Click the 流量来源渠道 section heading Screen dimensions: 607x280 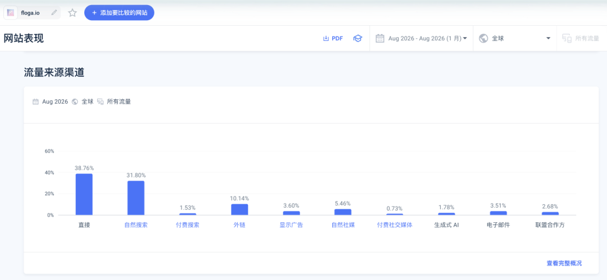54,72
